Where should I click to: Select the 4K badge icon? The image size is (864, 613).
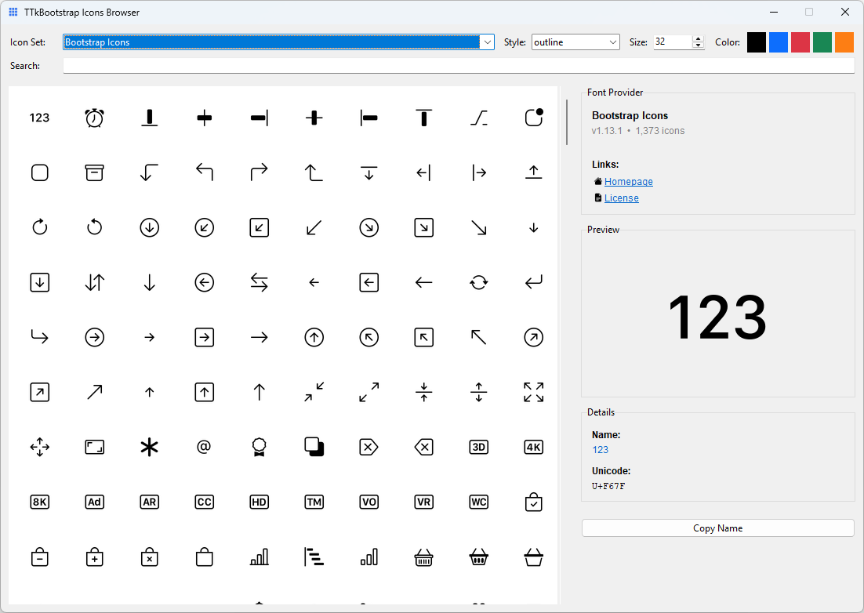click(x=533, y=447)
